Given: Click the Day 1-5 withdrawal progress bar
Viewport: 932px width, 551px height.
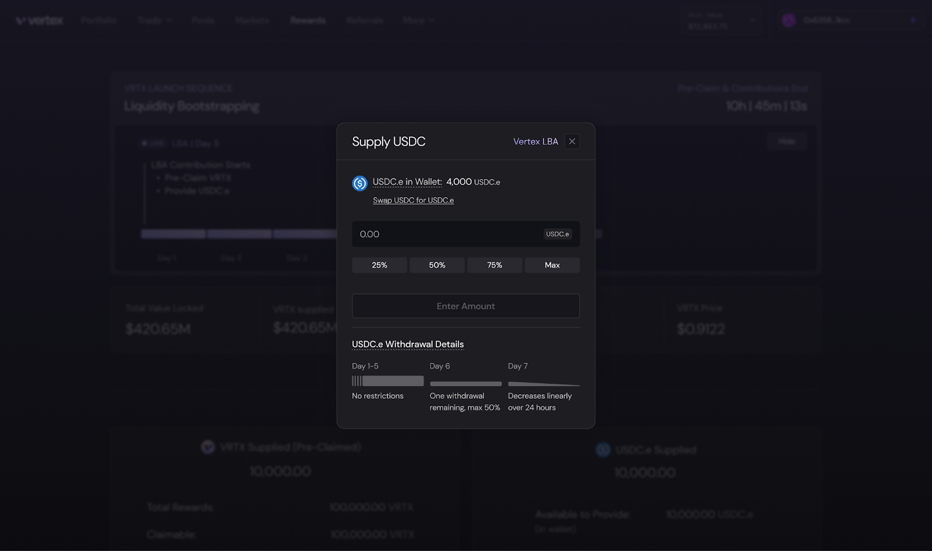Looking at the screenshot, I should pyautogui.click(x=387, y=381).
